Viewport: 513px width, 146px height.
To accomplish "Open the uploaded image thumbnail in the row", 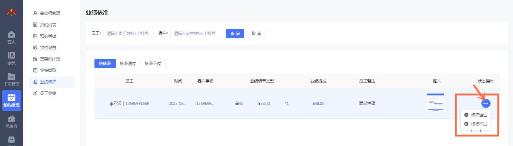I will coord(435,102).
